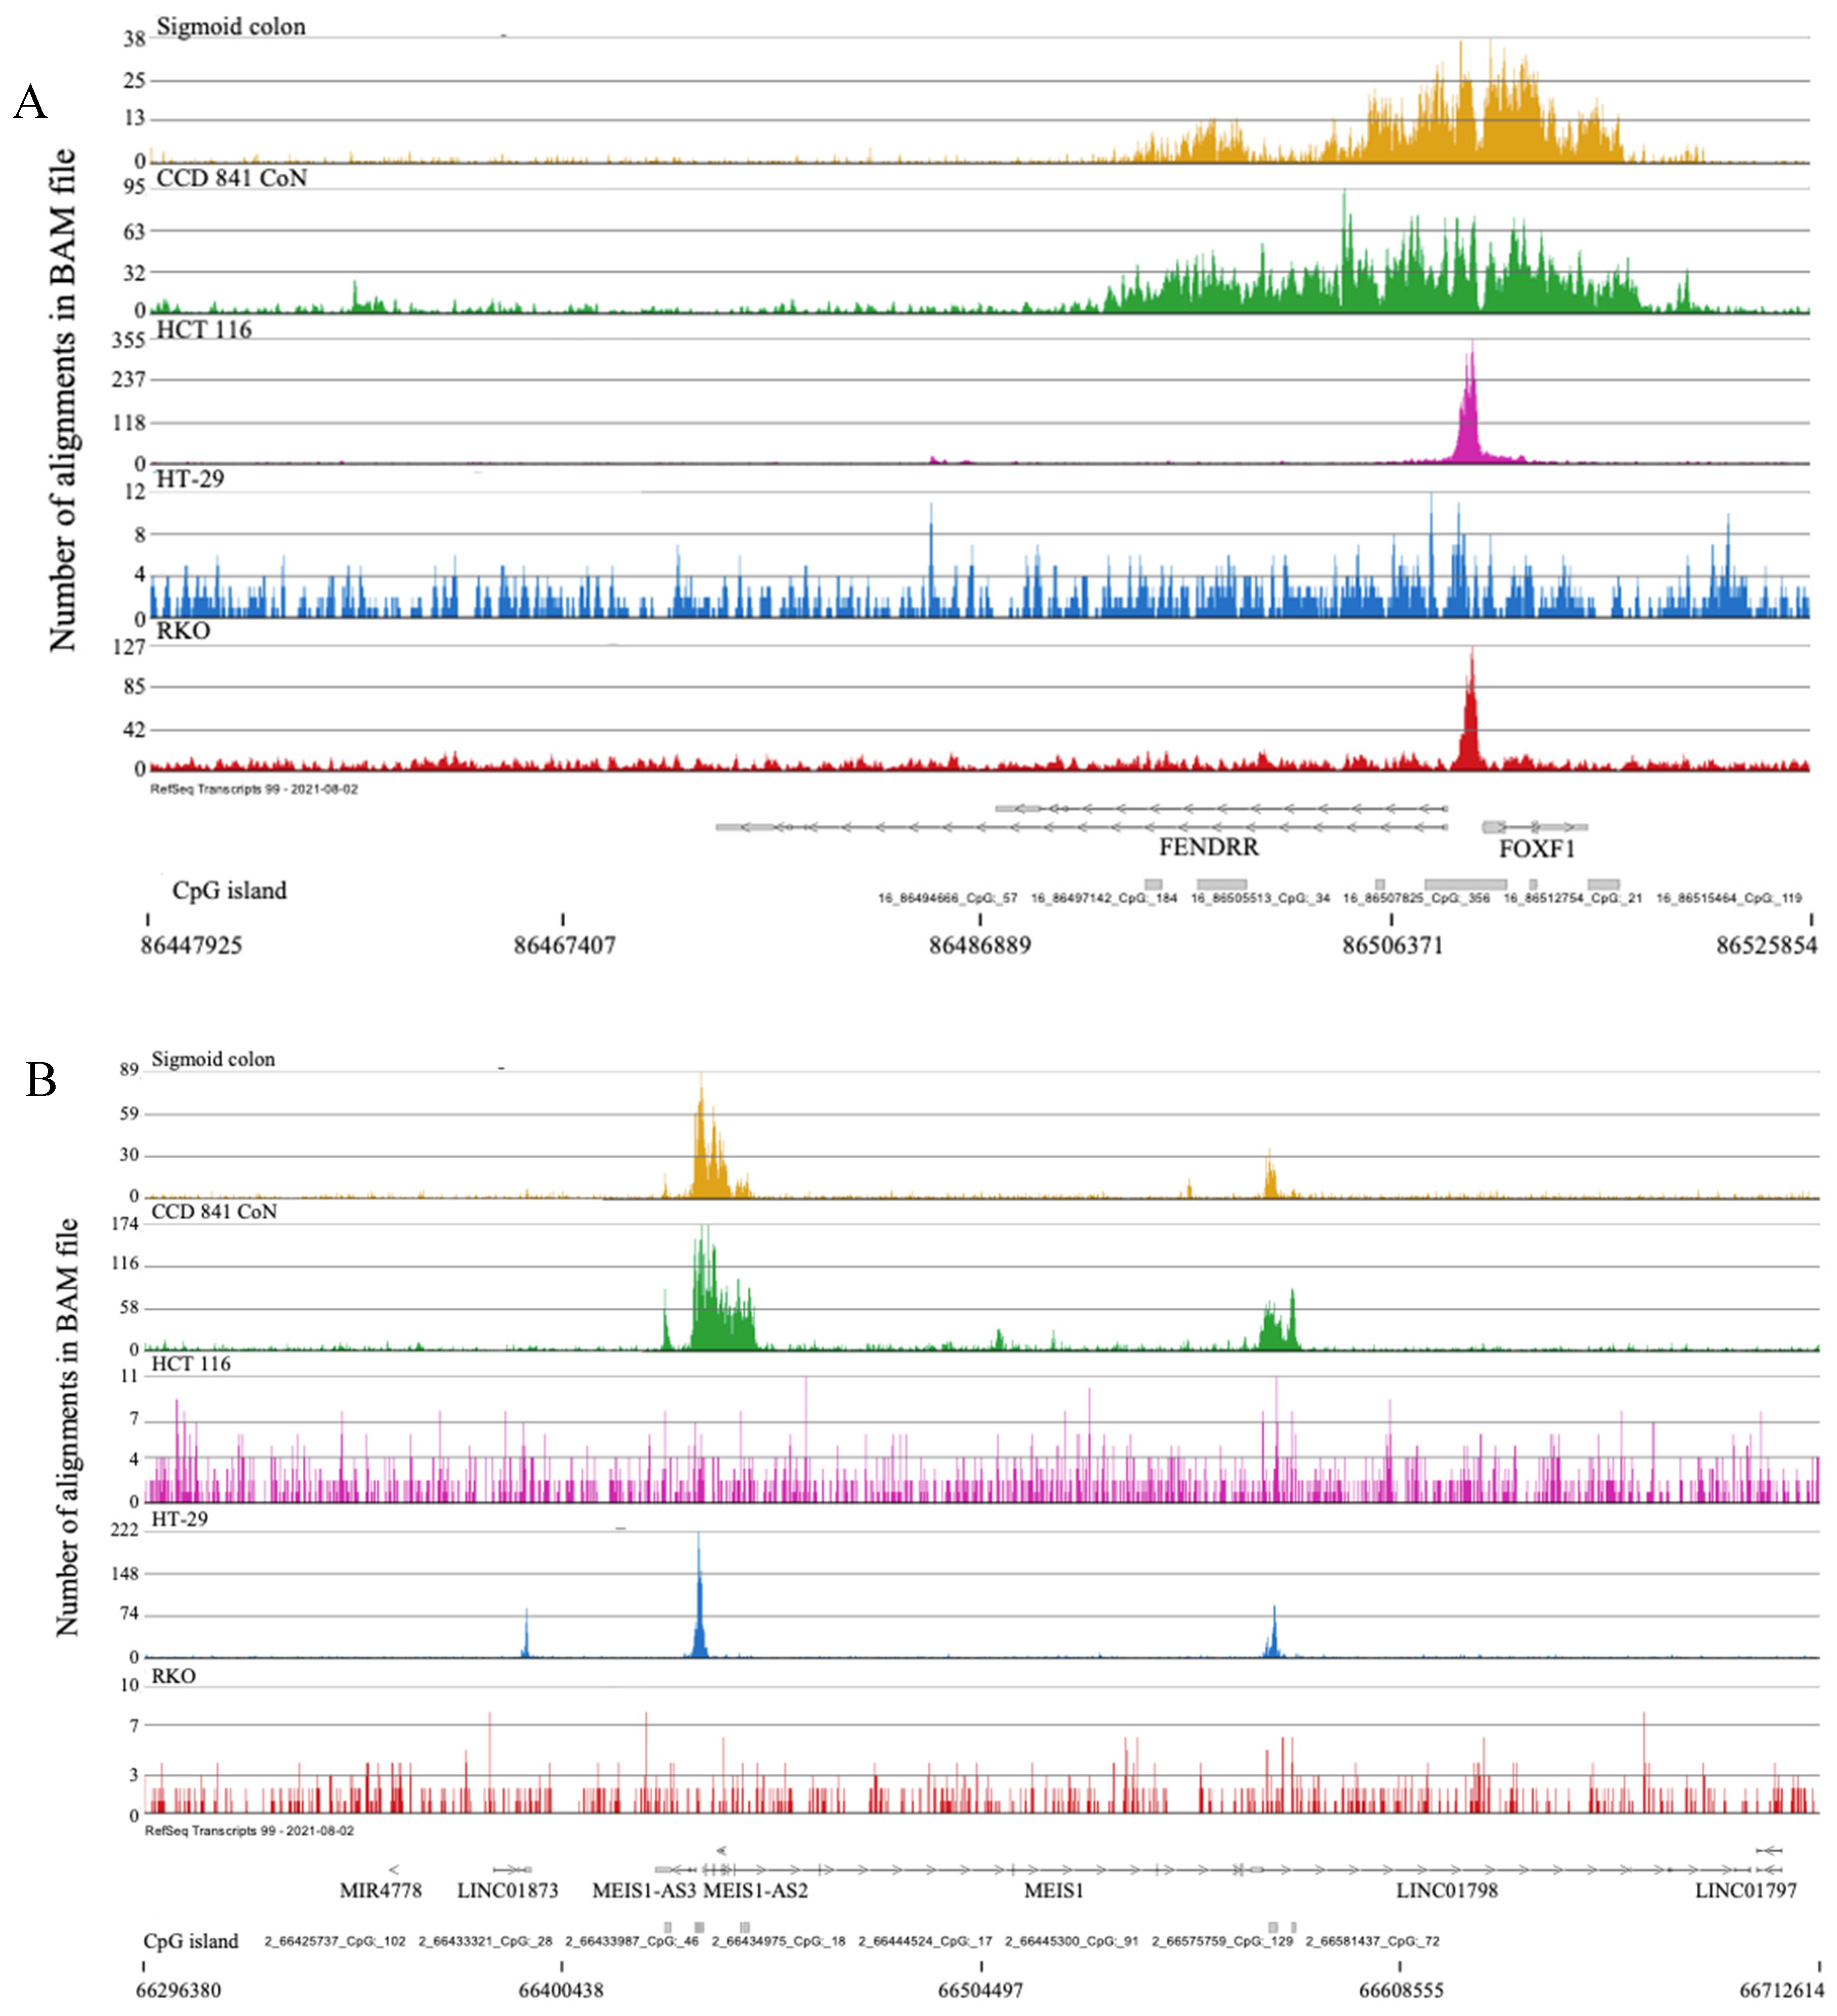Screen dimensions: 1837x2016
Task: Click the LINC01873 transcript label
Action: click(x=507, y=1890)
